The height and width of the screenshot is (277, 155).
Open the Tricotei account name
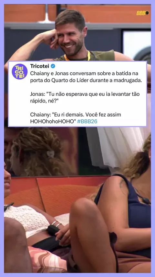pos(40,66)
